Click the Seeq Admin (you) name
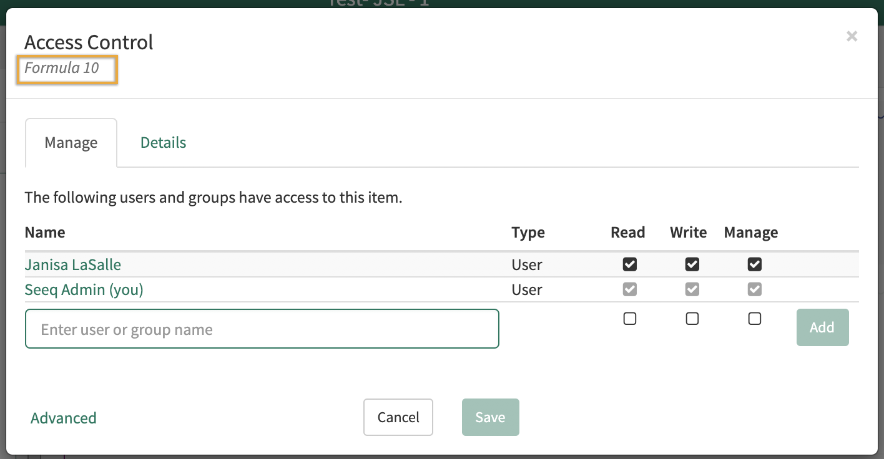Viewport: 884px width, 459px height. point(84,290)
